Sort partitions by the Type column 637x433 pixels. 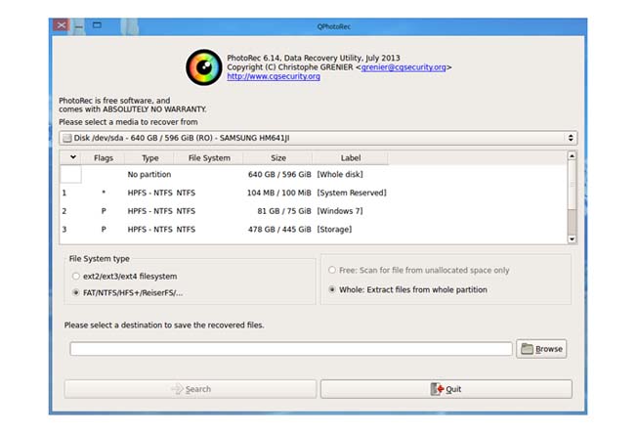[x=149, y=157]
